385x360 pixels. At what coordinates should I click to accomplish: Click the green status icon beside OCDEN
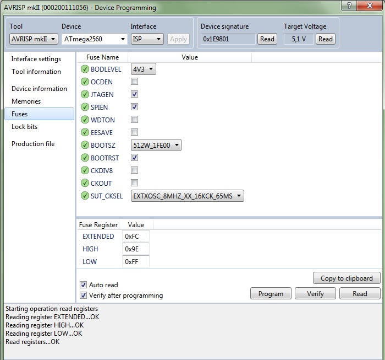(x=85, y=82)
